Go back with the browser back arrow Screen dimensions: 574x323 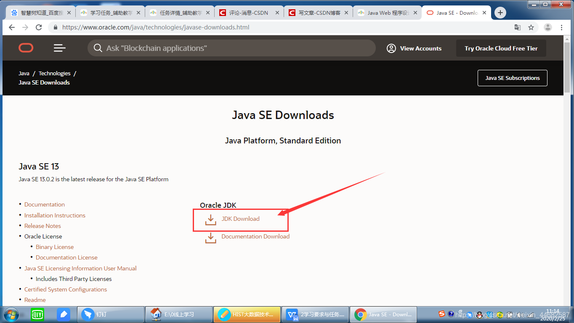click(12, 27)
